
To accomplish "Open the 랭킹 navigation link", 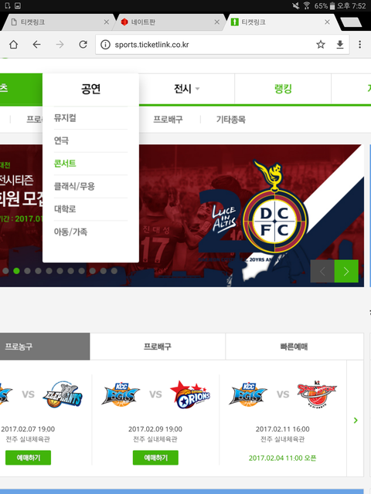I will coord(283,89).
